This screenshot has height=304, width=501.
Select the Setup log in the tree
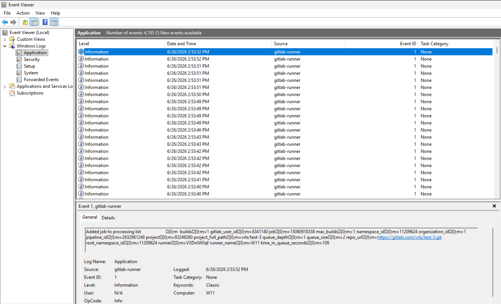click(30, 66)
